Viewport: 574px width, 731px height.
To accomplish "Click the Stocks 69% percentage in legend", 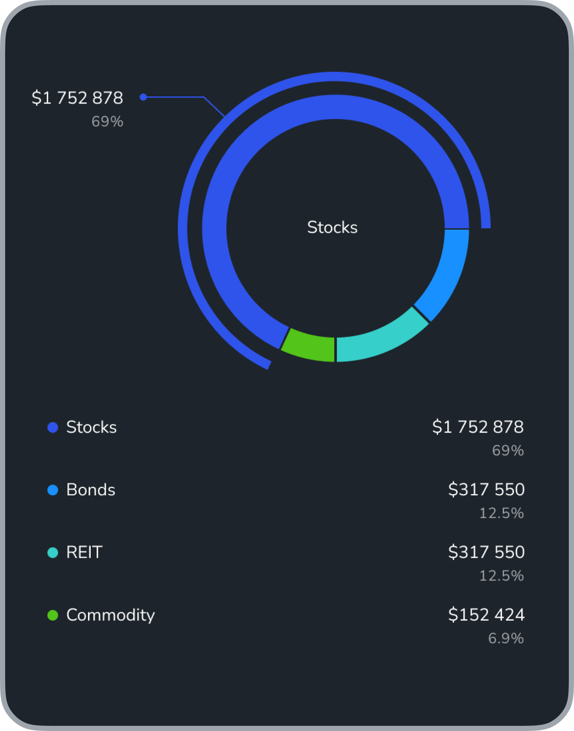I will [x=508, y=451].
